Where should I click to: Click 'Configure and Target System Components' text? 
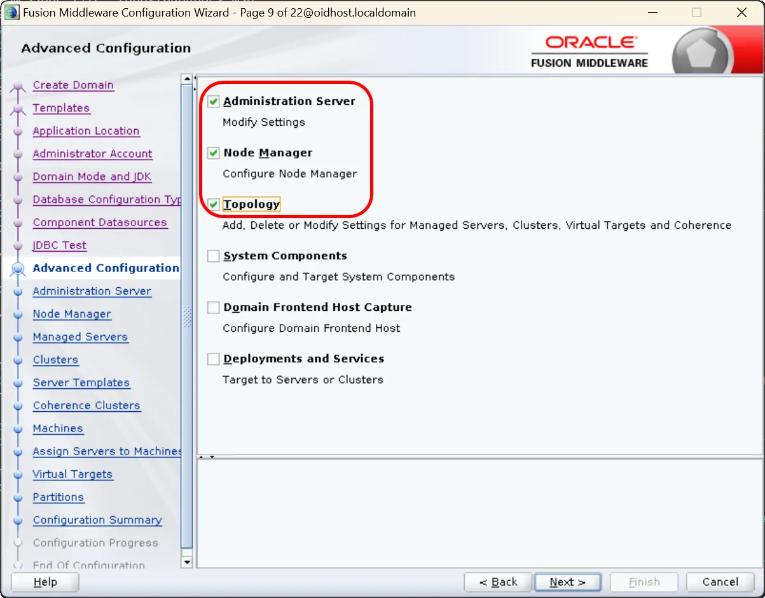(339, 276)
